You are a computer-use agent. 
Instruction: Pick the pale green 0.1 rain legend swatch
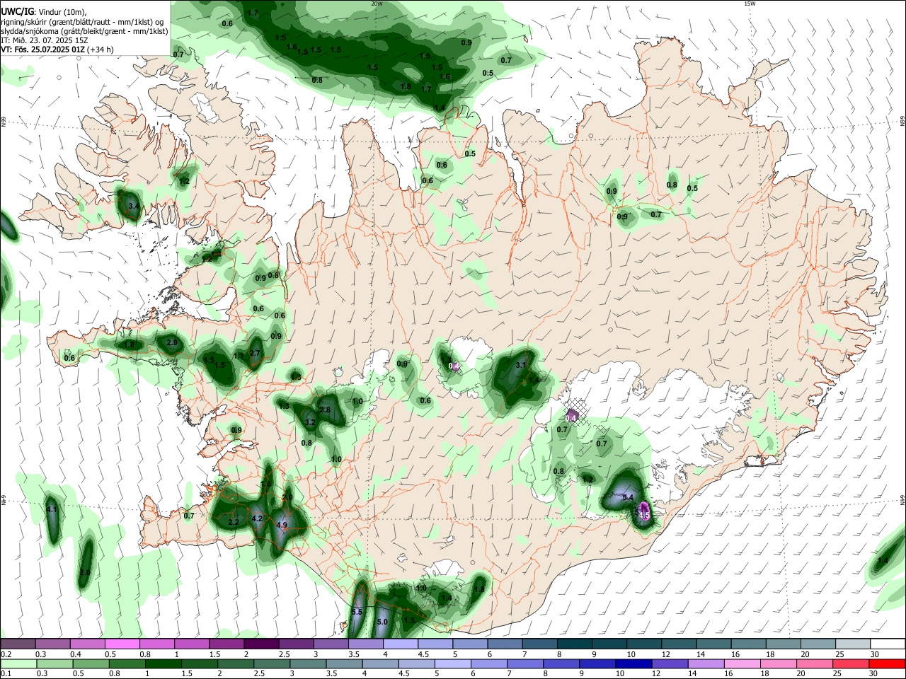pyautogui.click(x=18, y=663)
